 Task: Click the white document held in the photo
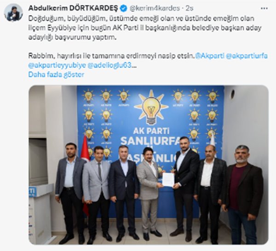tap(168, 179)
